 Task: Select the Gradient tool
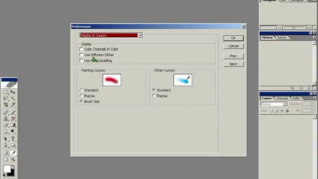pos(13,125)
